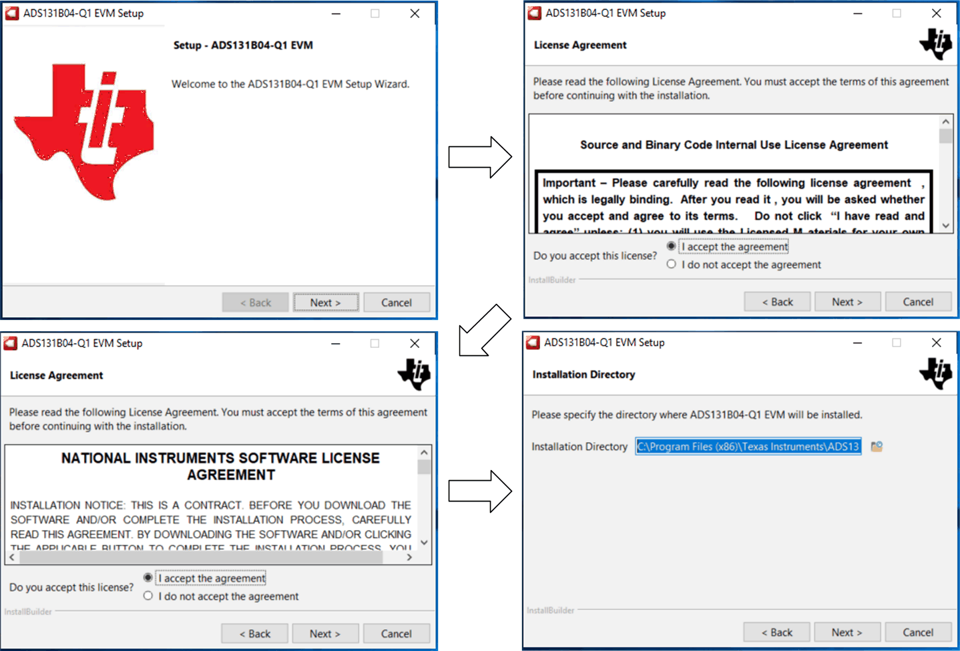Click Back in the Source and Binary Code license window
The height and width of the screenshot is (651, 960).
tap(777, 302)
